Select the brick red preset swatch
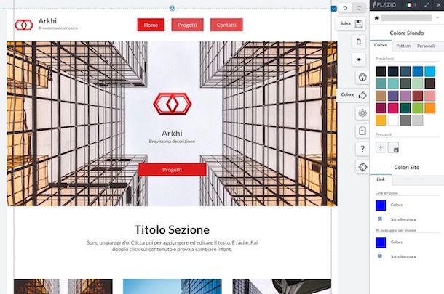 tap(417, 96)
